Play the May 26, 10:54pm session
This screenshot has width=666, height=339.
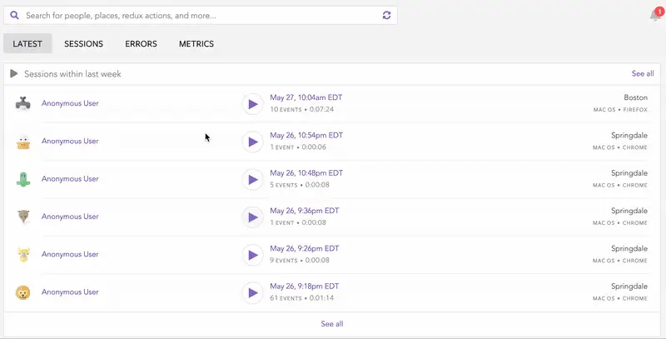252,142
